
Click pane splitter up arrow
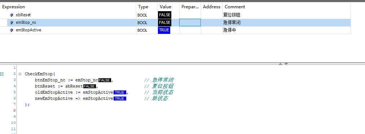tap(281, 64)
